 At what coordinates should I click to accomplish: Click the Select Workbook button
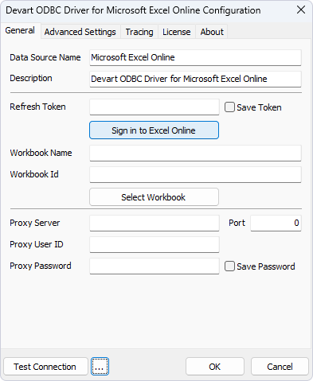(x=154, y=197)
